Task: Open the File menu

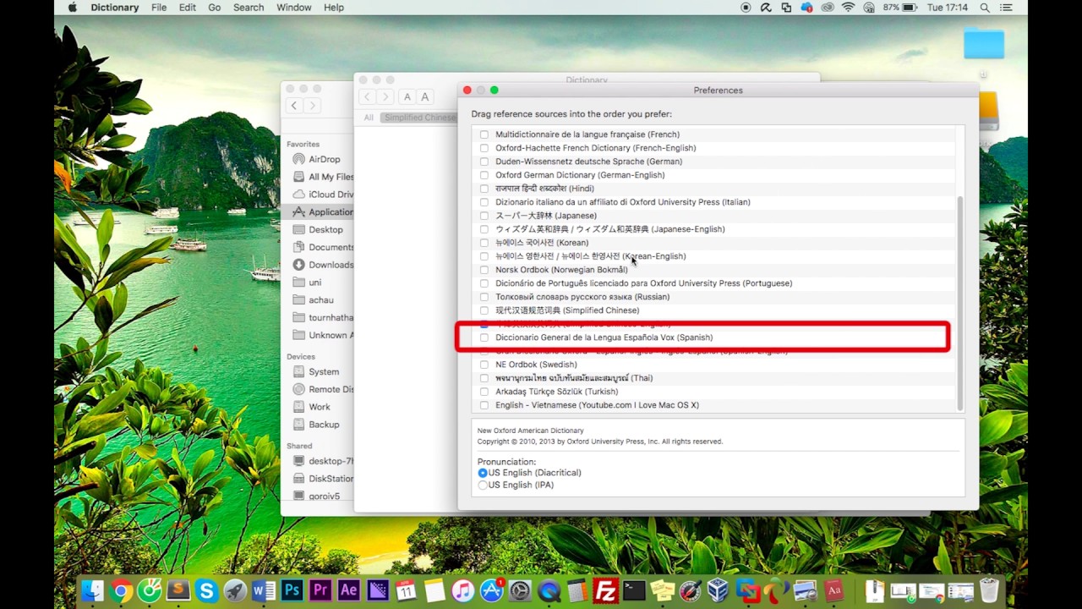Action: (x=159, y=8)
